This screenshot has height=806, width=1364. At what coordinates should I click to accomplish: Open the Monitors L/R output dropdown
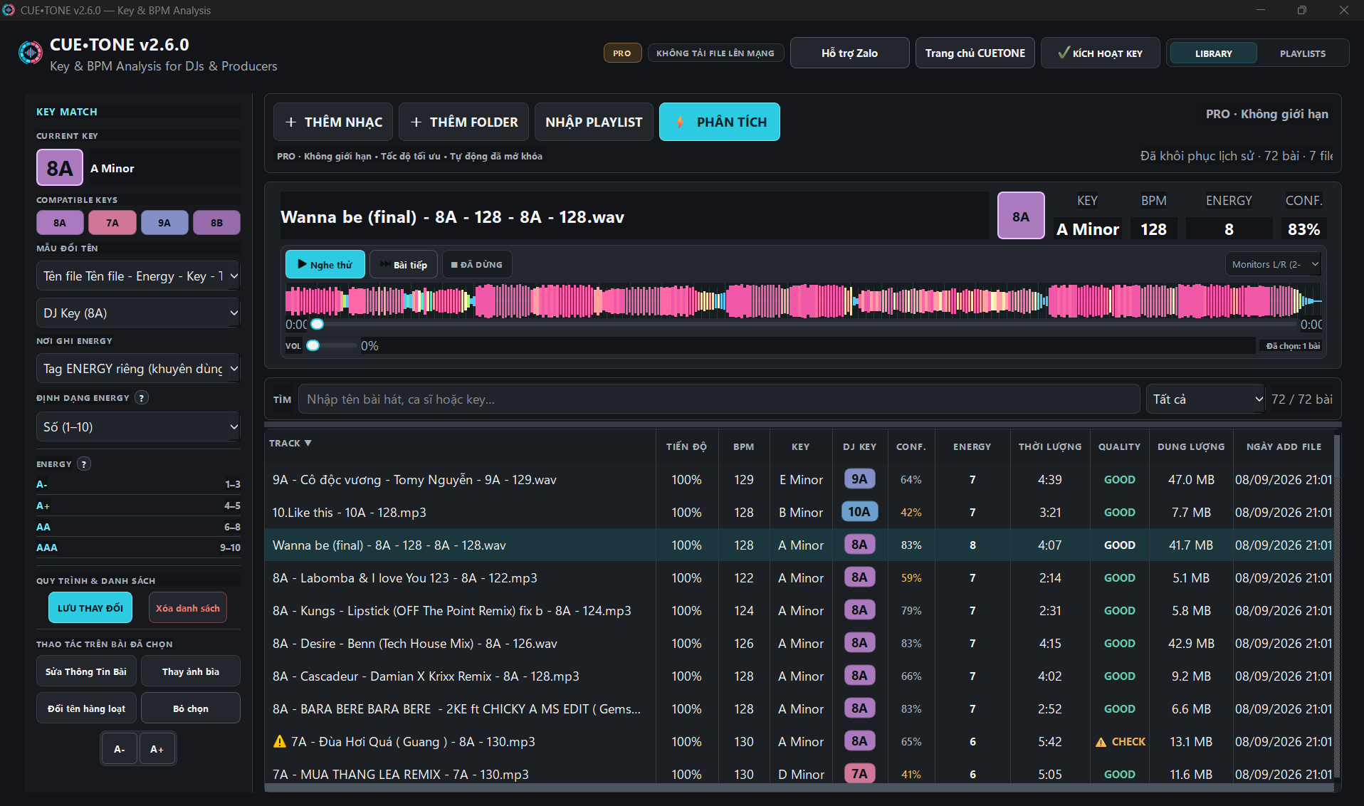pyautogui.click(x=1274, y=264)
